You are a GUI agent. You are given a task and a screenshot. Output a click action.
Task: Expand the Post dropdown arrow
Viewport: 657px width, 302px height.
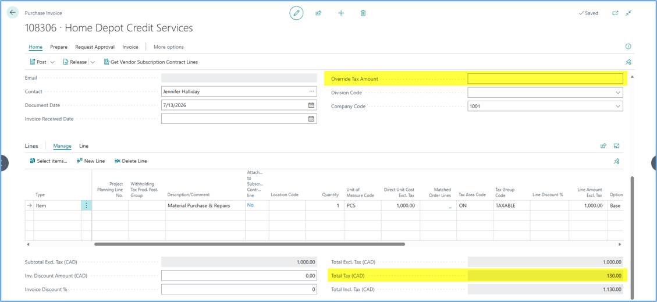(52, 62)
